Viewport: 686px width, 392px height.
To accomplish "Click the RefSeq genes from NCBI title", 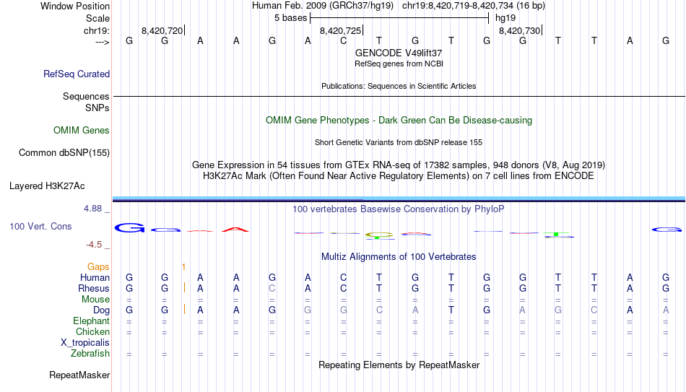I will pos(399,64).
